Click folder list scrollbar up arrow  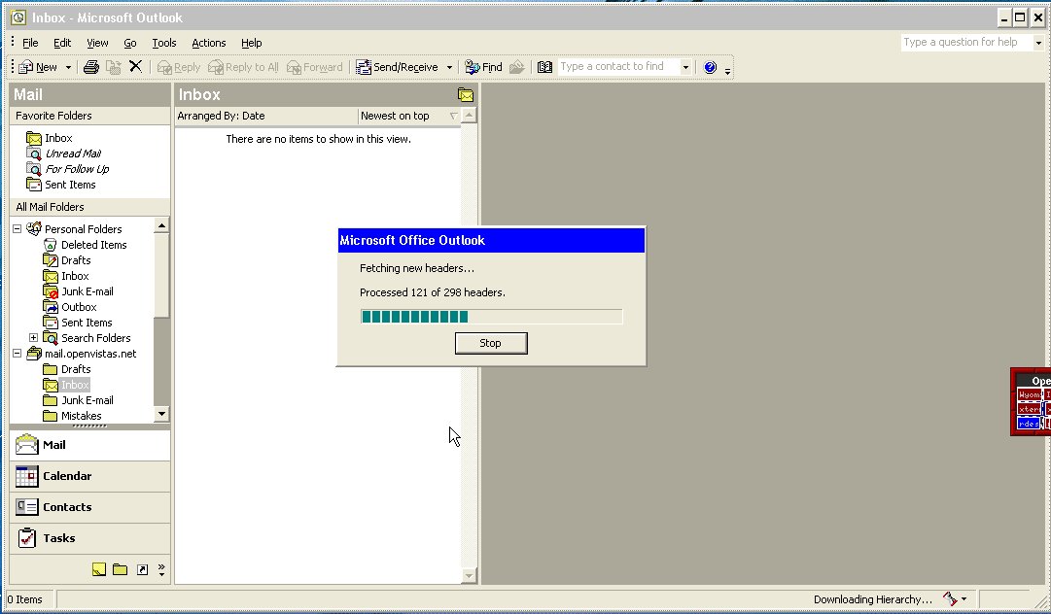coord(160,225)
